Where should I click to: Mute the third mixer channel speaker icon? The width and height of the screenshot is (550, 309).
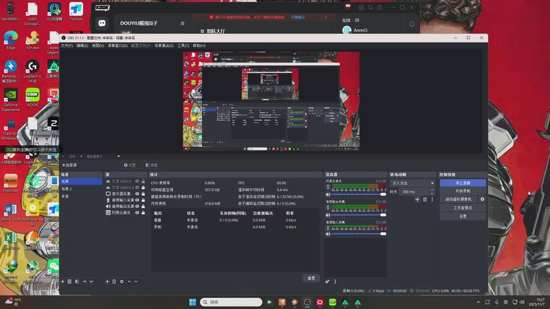pos(328,234)
